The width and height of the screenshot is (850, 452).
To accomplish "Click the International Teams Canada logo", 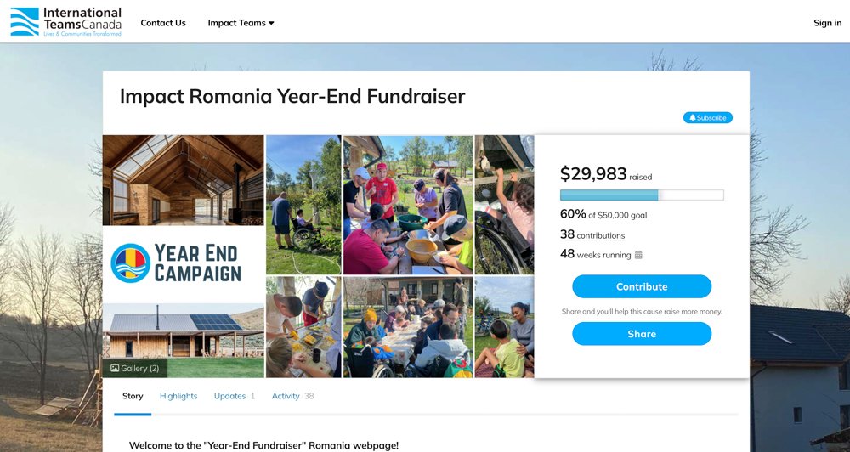I will (x=65, y=22).
